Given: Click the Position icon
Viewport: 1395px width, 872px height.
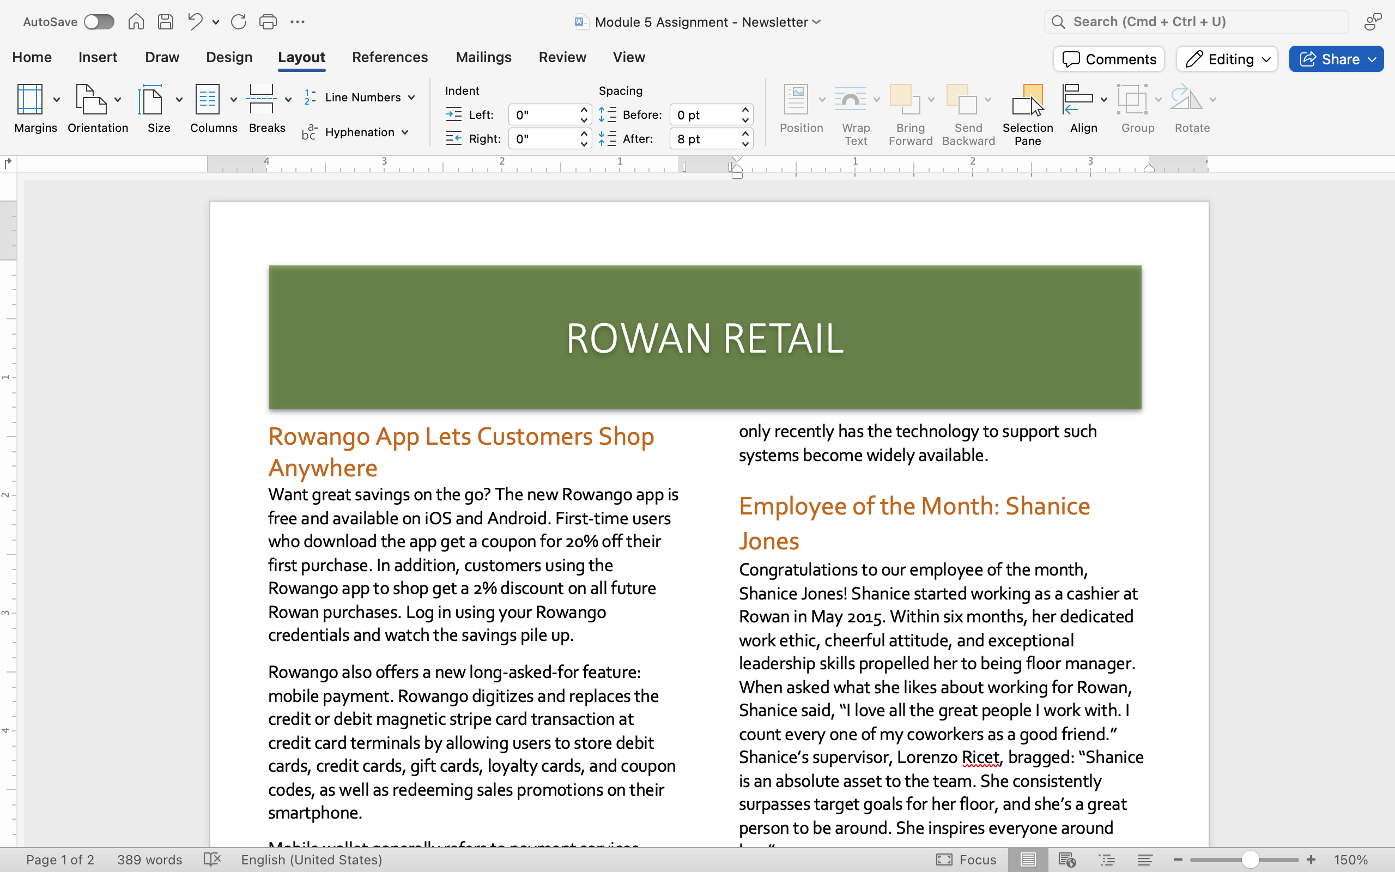Looking at the screenshot, I should tap(797, 99).
